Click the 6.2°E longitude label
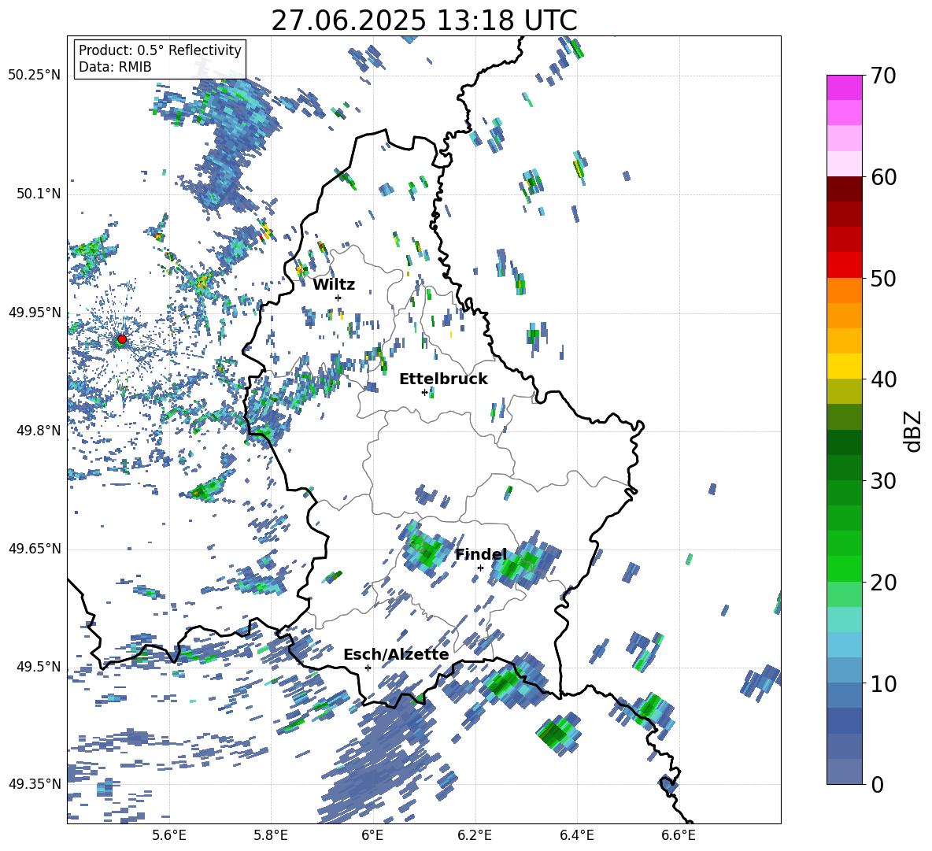This screenshot has width=932, height=851. click(475, 836)
